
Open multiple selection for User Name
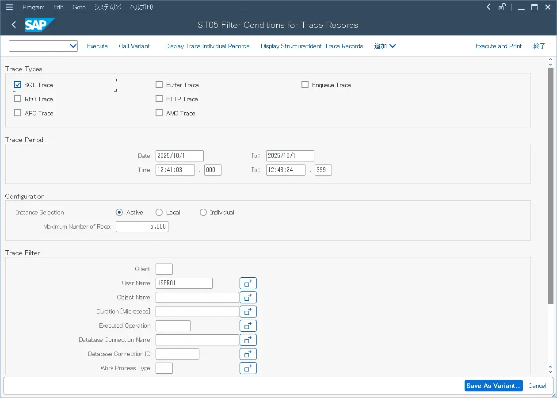(248, 283)
